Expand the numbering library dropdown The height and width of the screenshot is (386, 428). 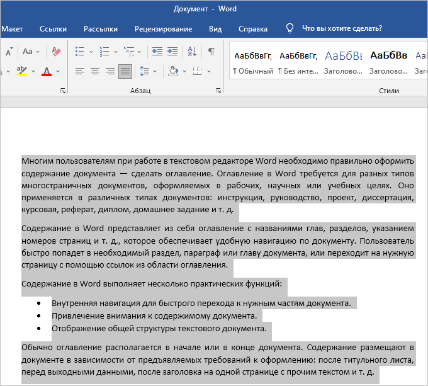click(x=116, y=52)
